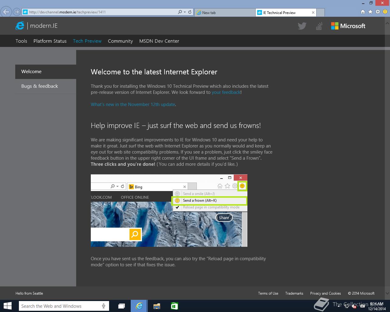Open Privacy and Cookies footer link
The width and height of the screenshot is (390, 312).
(x=325, y=293)
